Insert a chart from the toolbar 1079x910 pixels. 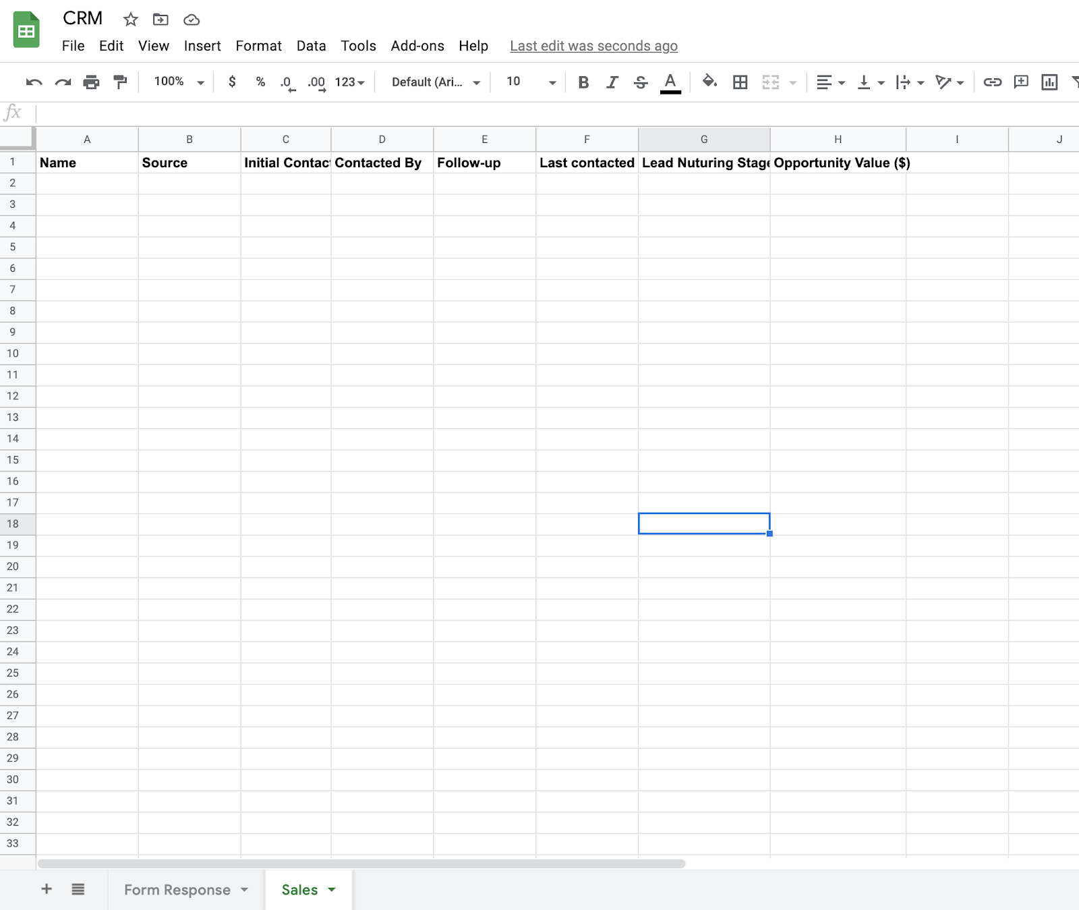tap(1049, 82)
